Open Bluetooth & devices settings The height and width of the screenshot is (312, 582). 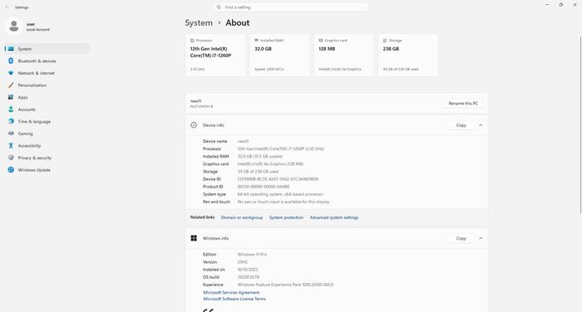47,61
